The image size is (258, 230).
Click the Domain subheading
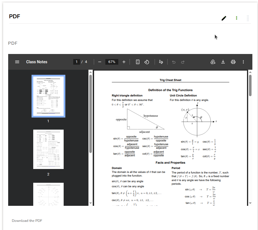point(117,168)
